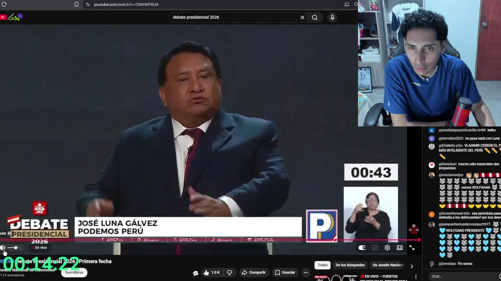This screenshot has width=501, height=281.
Task: Share the video using Compartir
Action: (x=253, y=272)
